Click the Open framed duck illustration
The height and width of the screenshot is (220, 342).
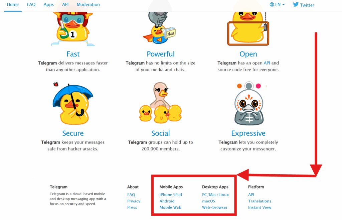(248, 29)
